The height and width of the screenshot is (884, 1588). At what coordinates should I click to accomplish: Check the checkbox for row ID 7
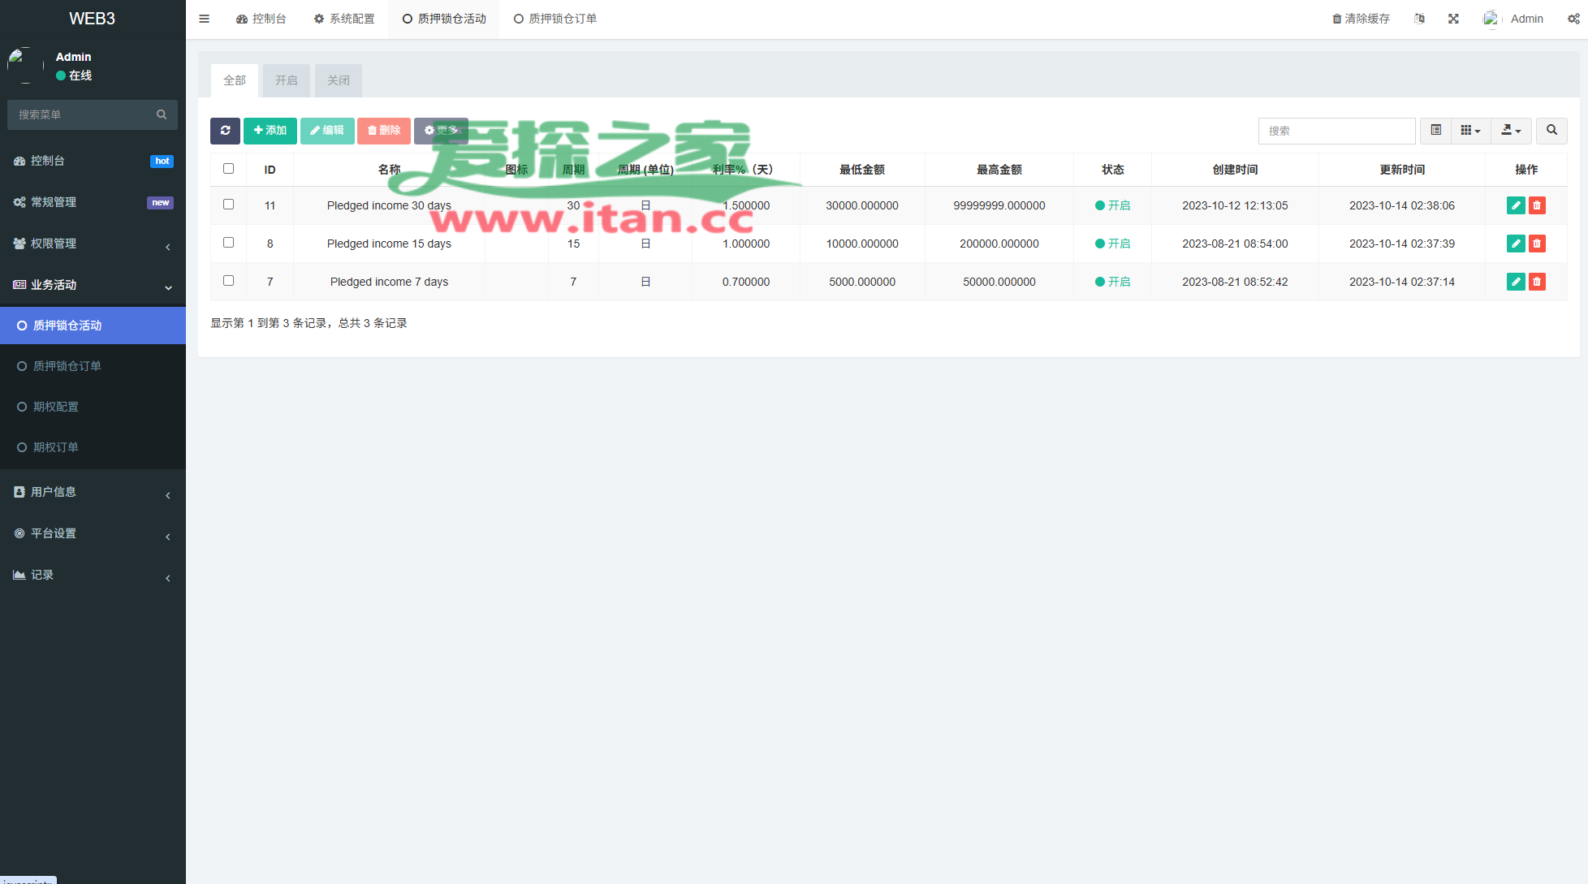[x=228, y=281]
